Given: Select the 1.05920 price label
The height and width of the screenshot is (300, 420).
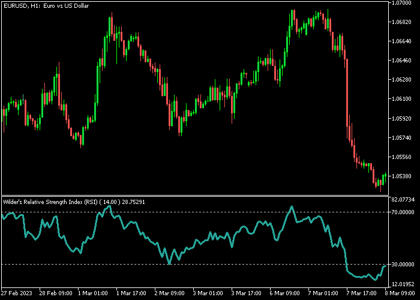Looking at the screenshot, I should (x=401, y=118).
